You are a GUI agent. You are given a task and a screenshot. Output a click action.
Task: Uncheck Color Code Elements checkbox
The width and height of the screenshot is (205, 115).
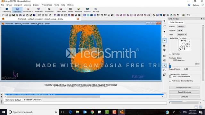pos(170,77)
